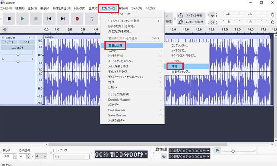Expand the 特殊 submenu

coord(132,82)
